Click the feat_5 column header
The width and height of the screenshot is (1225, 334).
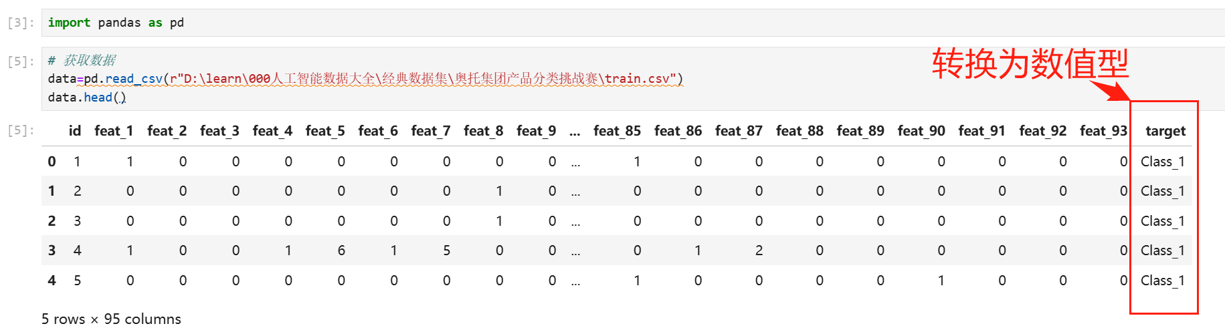325,131
